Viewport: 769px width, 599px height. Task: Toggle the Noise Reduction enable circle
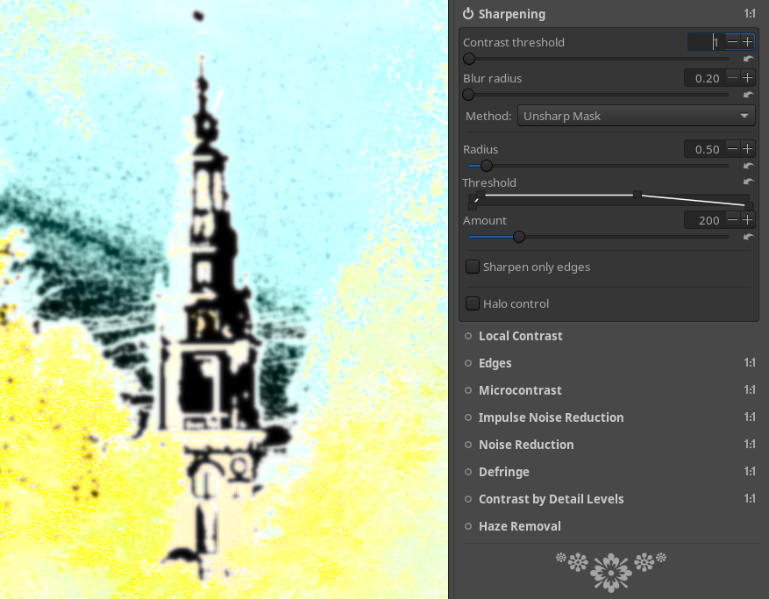(468, 445)
